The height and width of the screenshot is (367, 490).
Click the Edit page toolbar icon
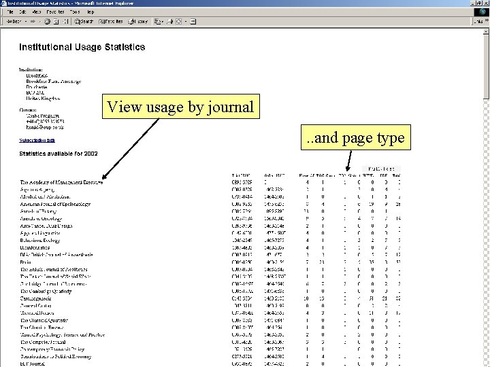coord(179,22)
